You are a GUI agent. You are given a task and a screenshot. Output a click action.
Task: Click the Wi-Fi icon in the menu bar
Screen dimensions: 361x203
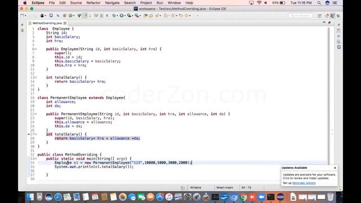click(259, 3)
